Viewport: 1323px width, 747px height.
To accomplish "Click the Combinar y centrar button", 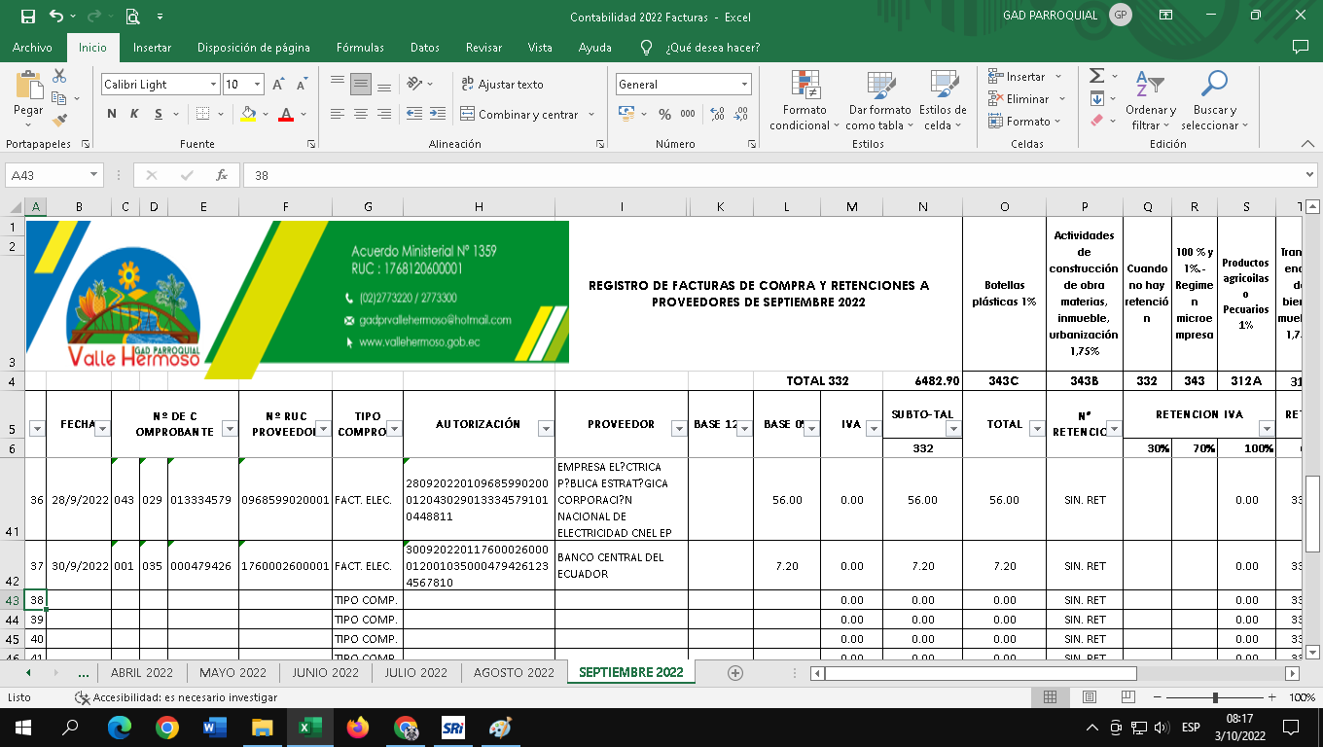I will point(526,115).
